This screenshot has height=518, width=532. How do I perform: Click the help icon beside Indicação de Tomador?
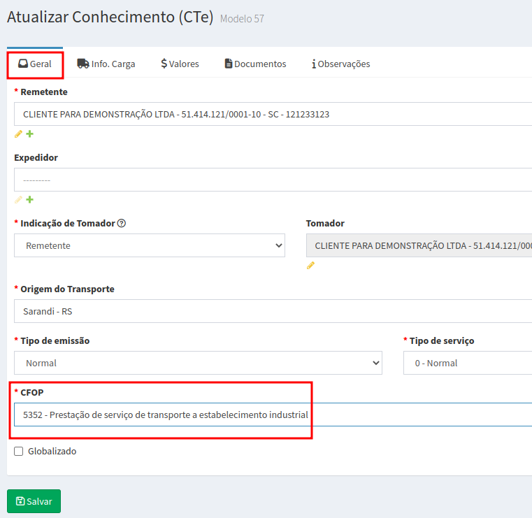click(x=122, y=224)
